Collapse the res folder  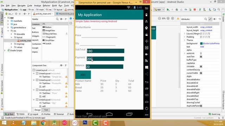click(x=8, y=31)
